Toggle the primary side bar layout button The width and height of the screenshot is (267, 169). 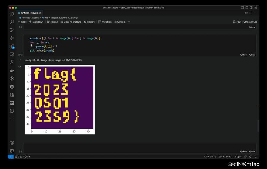pos(242,7)
